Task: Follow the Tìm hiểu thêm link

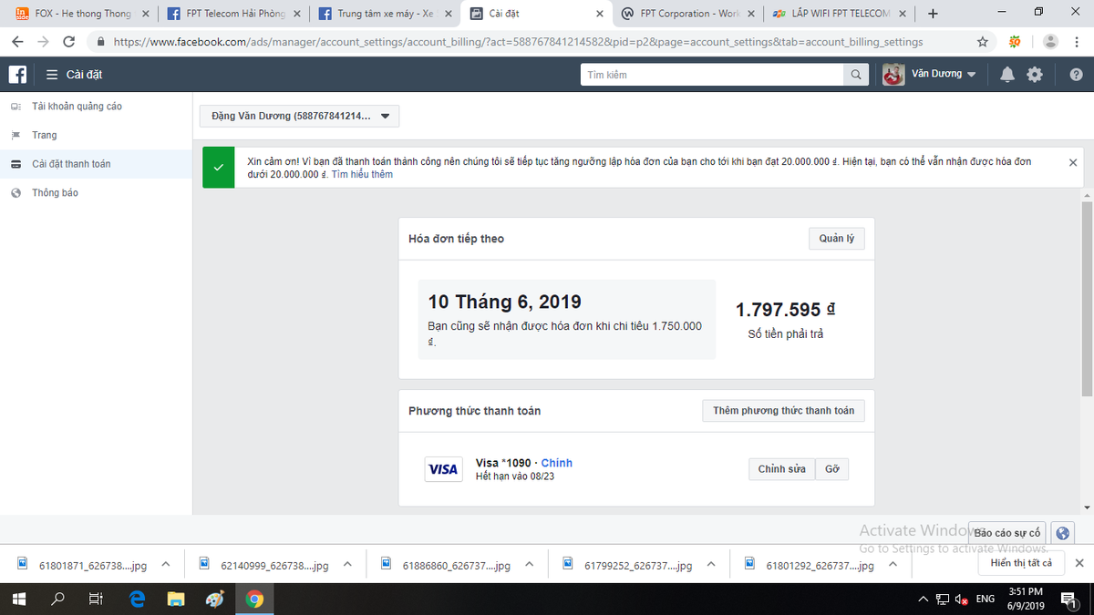Action: point(362,174)
